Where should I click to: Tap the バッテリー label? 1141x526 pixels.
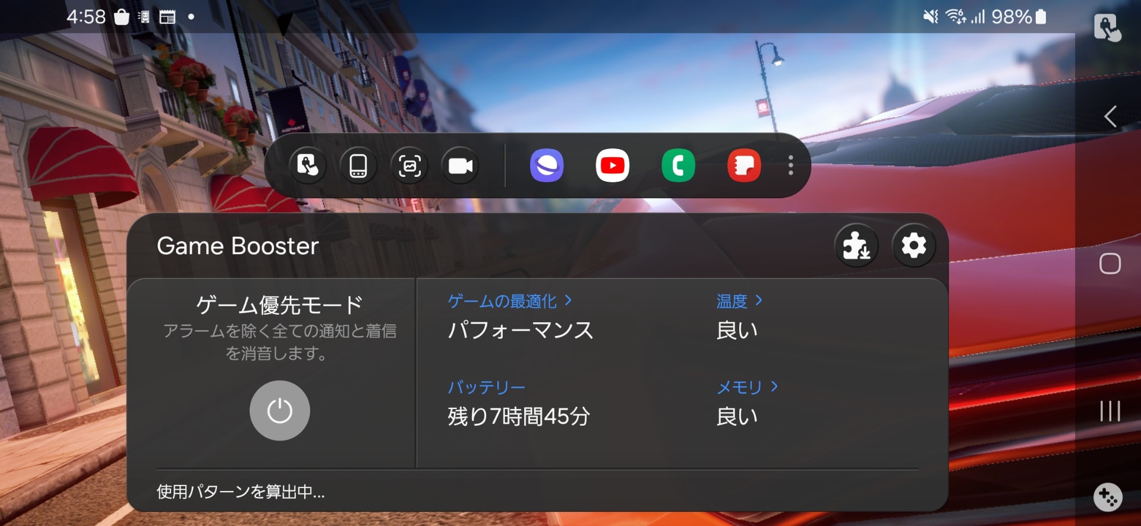[x=487, y=387]
